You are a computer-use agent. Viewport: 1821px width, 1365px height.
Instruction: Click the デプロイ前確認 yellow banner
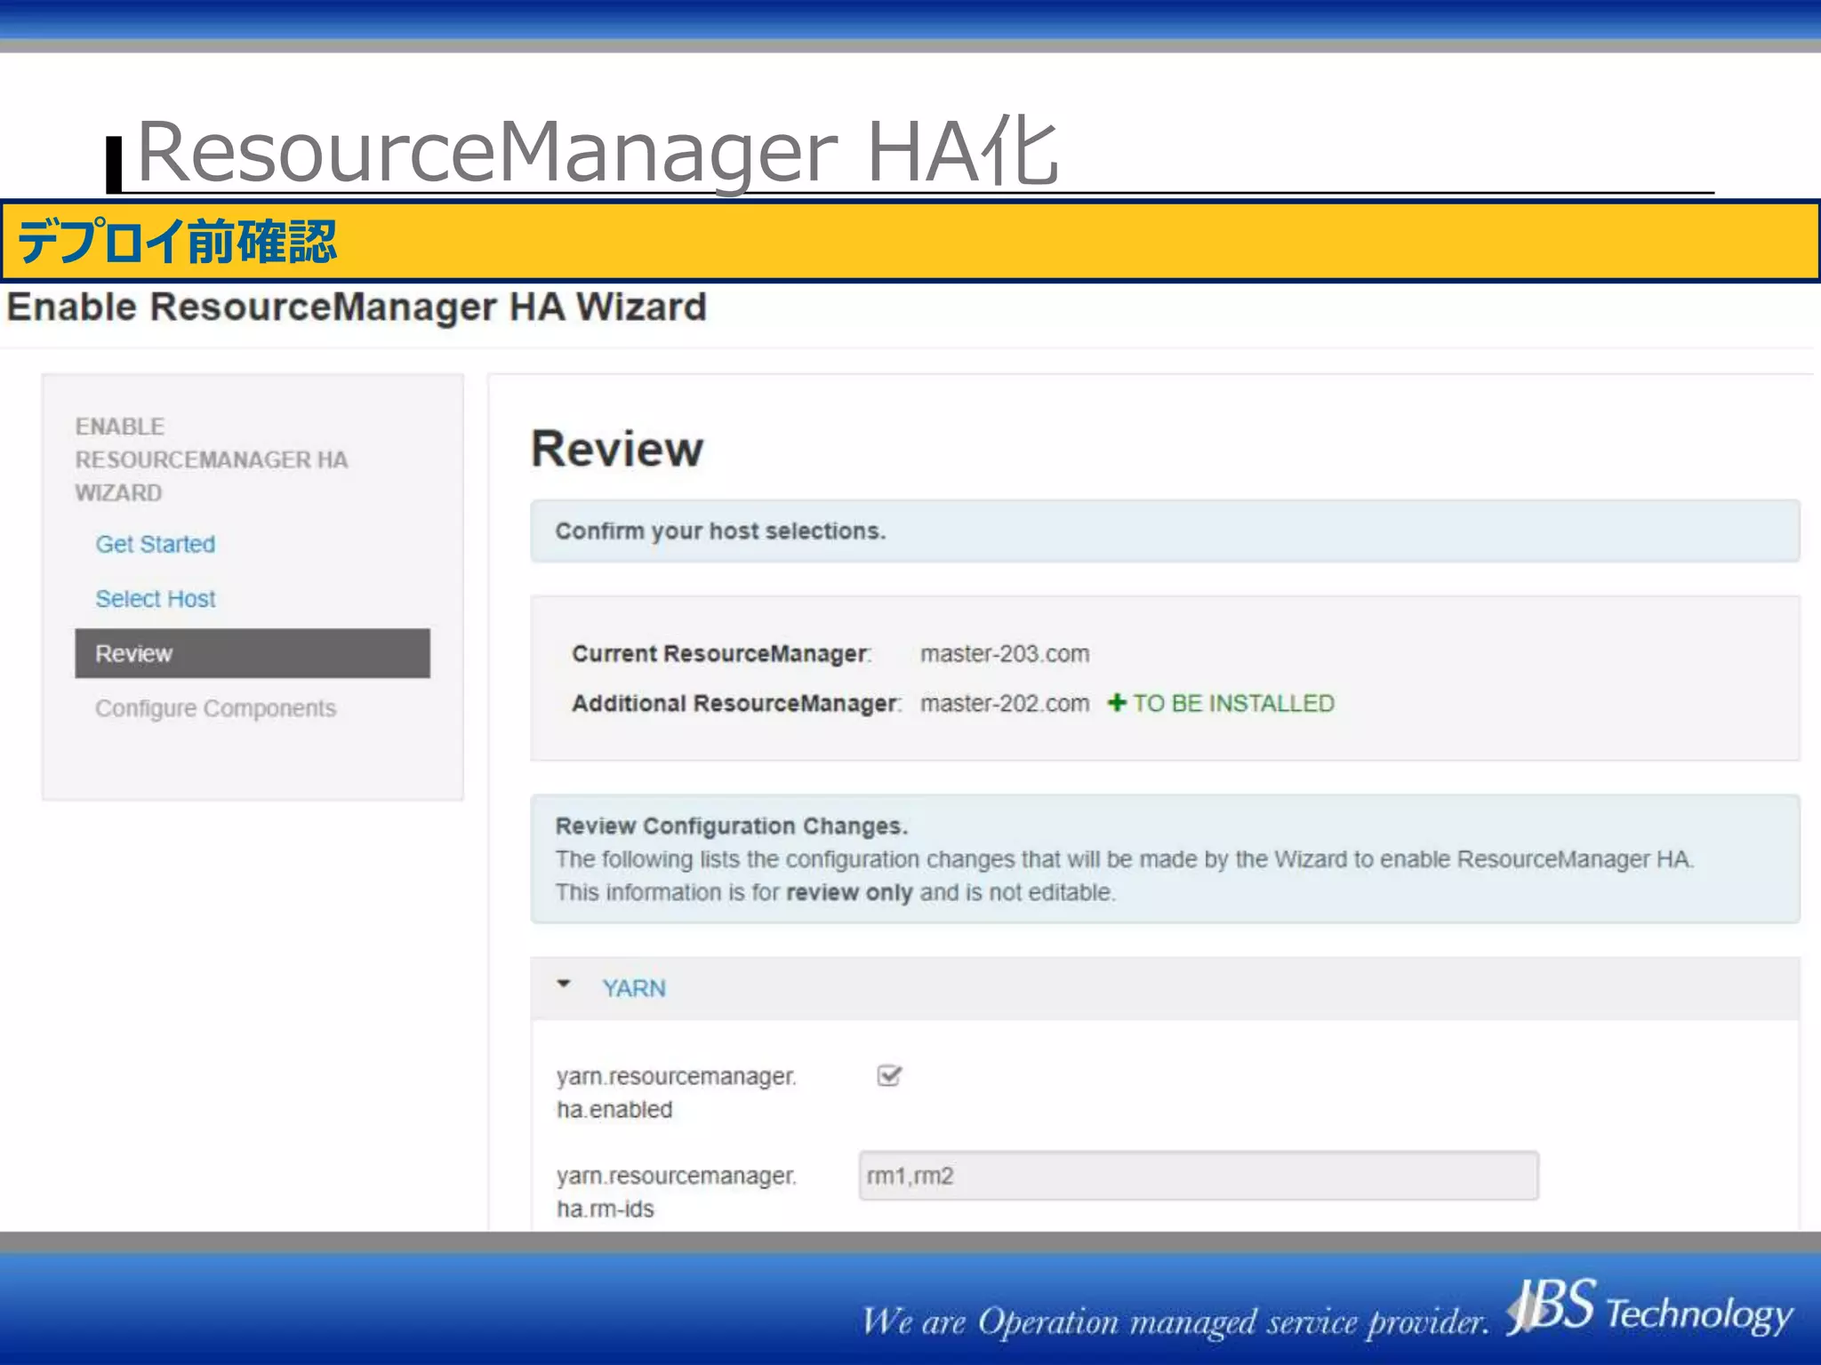[910, 241]
